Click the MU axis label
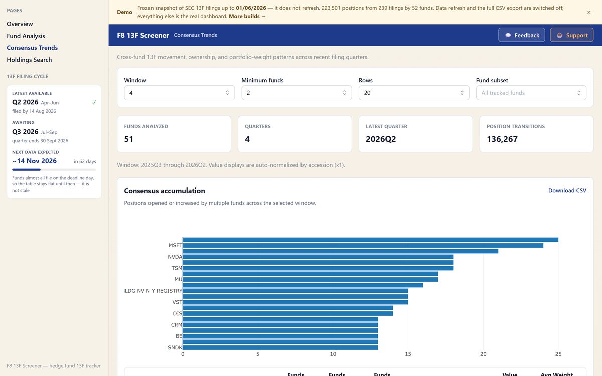 click(178, 279)
